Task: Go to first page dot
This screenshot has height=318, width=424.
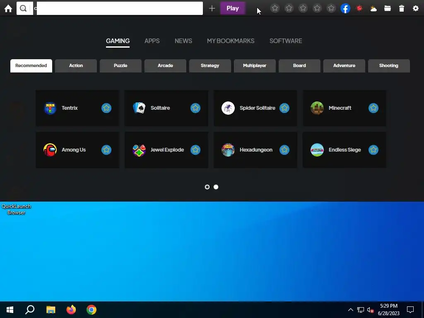Action: tap(207, 187)
